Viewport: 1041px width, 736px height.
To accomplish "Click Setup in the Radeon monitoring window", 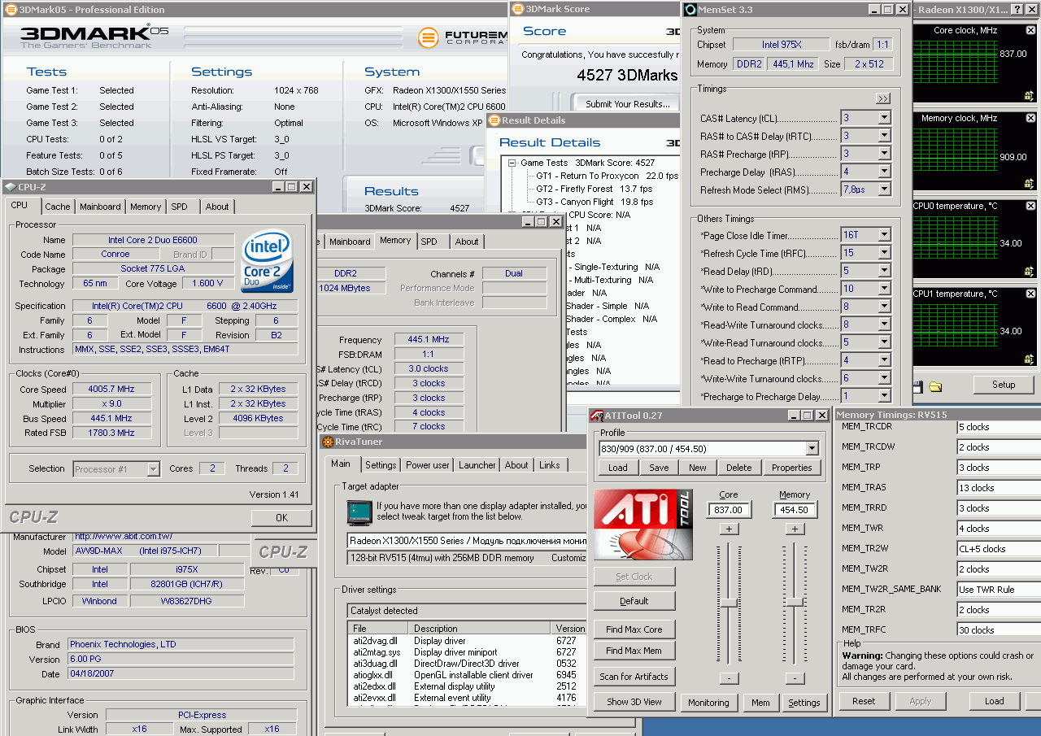I will tap(1004, 385).
